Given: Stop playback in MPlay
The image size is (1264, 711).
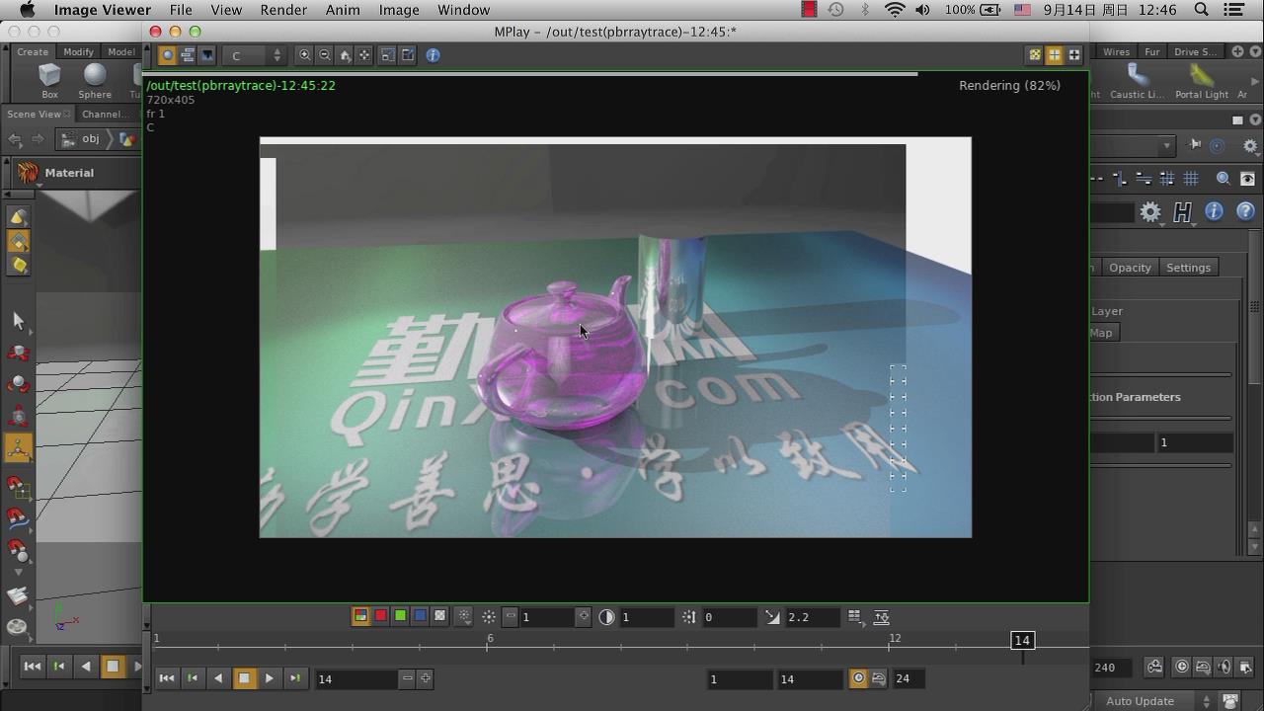Looking at the screenshot, I should [244, 678].
